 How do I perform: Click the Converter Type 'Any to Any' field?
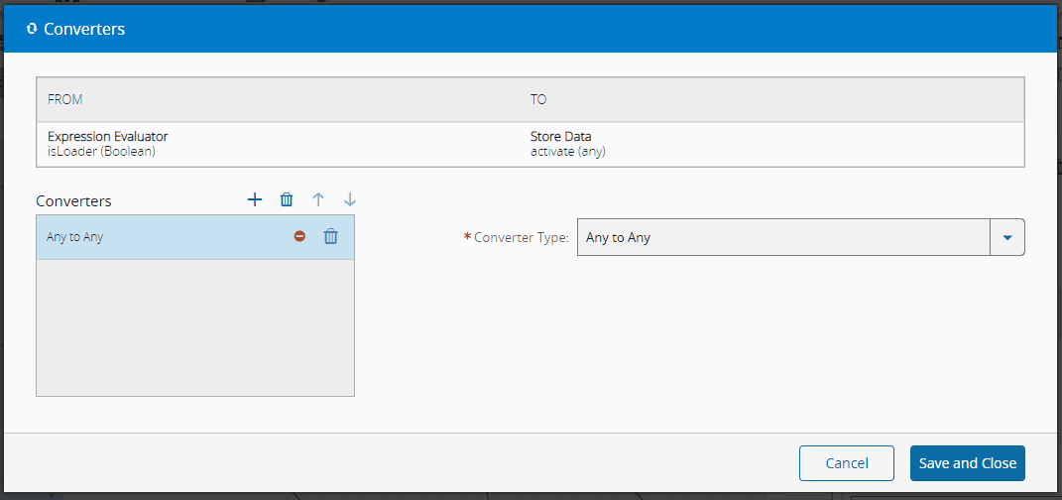[x=783, y=237]
